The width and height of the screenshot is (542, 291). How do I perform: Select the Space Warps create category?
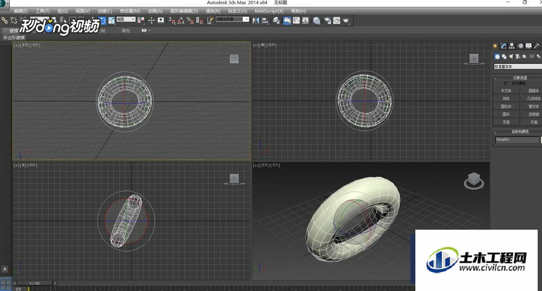point(532,57)
